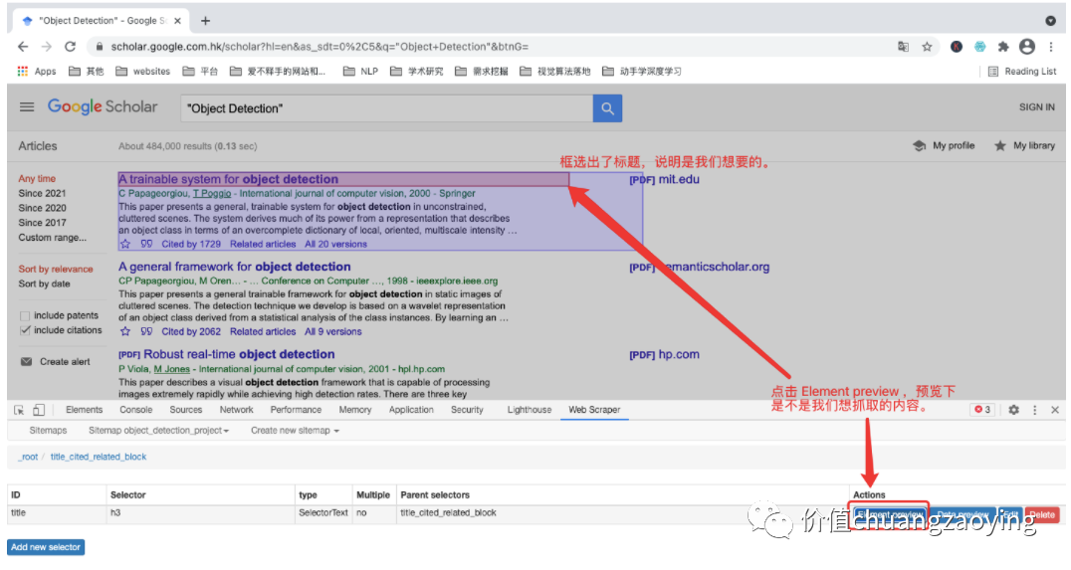The image size is (1071, 570).
Task: Uncheck the include citations checkbox
Action: [25, 329]
